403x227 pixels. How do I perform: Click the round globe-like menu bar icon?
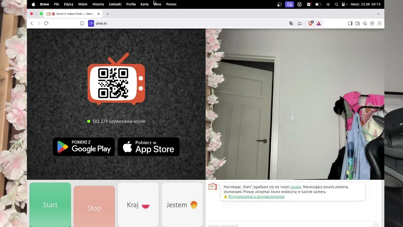point(279,4)
